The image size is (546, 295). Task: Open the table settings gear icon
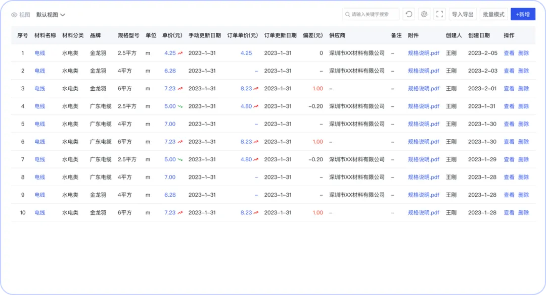(x=424, y=14)
